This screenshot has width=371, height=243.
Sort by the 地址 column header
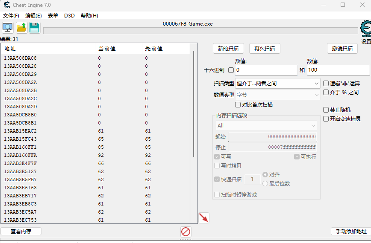(x=48, y=49)
